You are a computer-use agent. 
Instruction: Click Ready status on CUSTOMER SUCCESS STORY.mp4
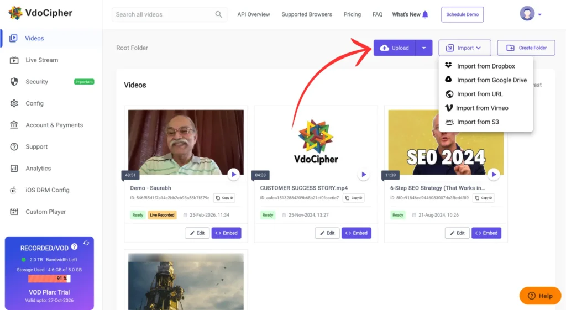[268, 215]
